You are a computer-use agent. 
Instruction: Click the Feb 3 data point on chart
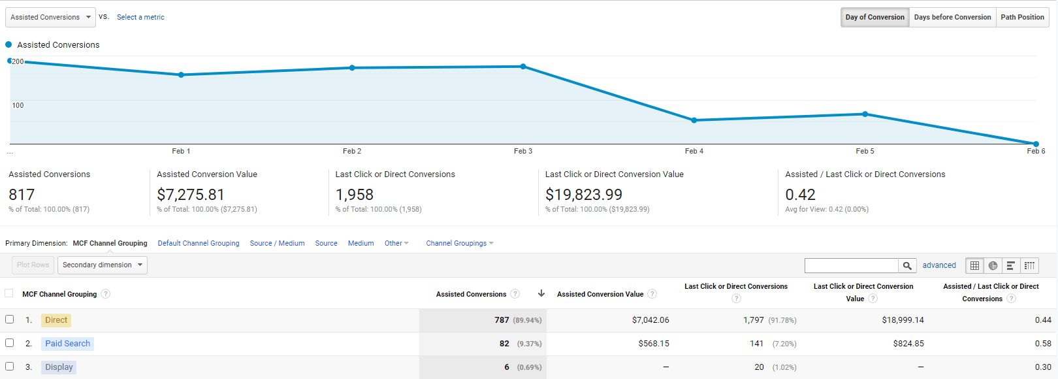click(523, 66)
